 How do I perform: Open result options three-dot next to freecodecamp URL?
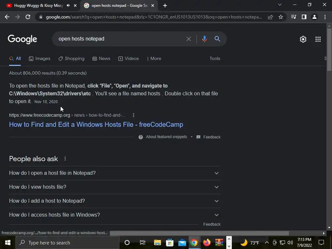coord(133,115)
